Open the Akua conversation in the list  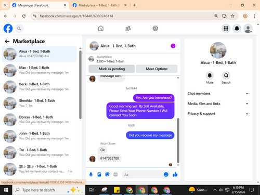click(39, 54)
